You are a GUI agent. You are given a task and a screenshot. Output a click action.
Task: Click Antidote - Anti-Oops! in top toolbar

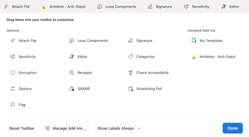[x=63, y=7]
